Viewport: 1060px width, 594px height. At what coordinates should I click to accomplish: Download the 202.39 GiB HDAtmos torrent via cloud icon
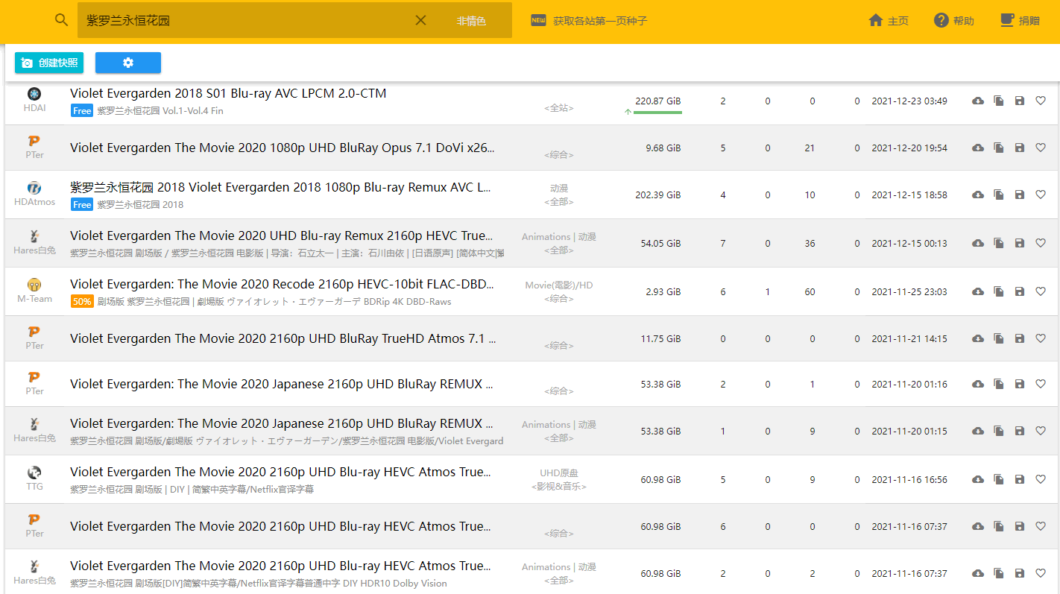point(978,195)
